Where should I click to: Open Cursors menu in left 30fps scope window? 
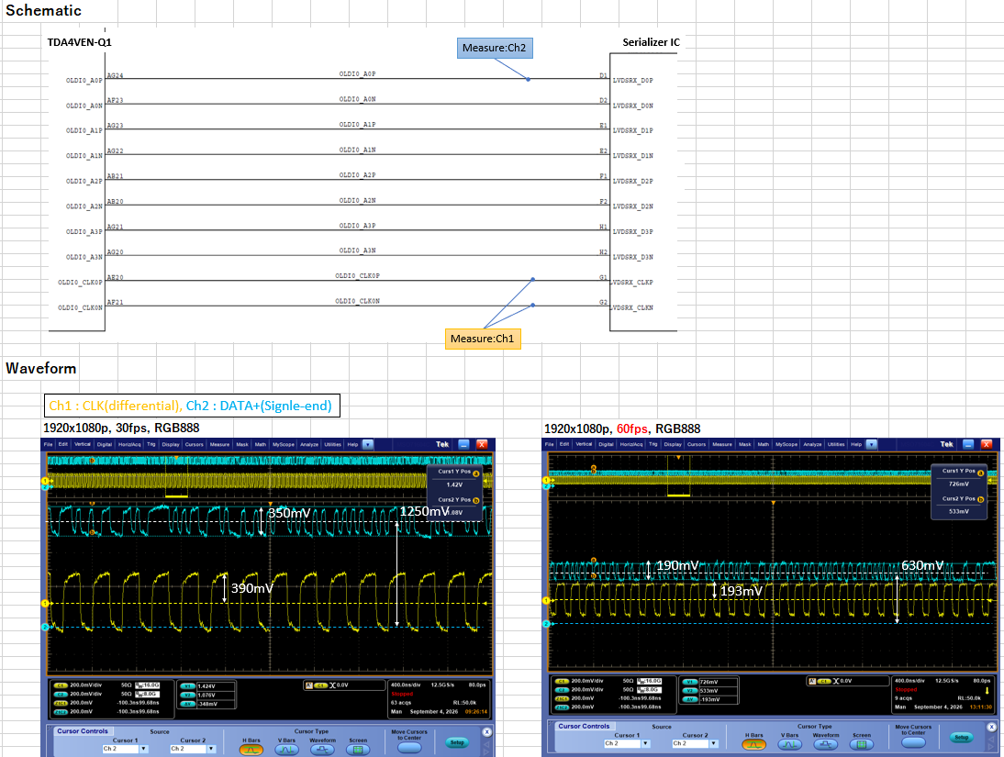coord(194,444)
